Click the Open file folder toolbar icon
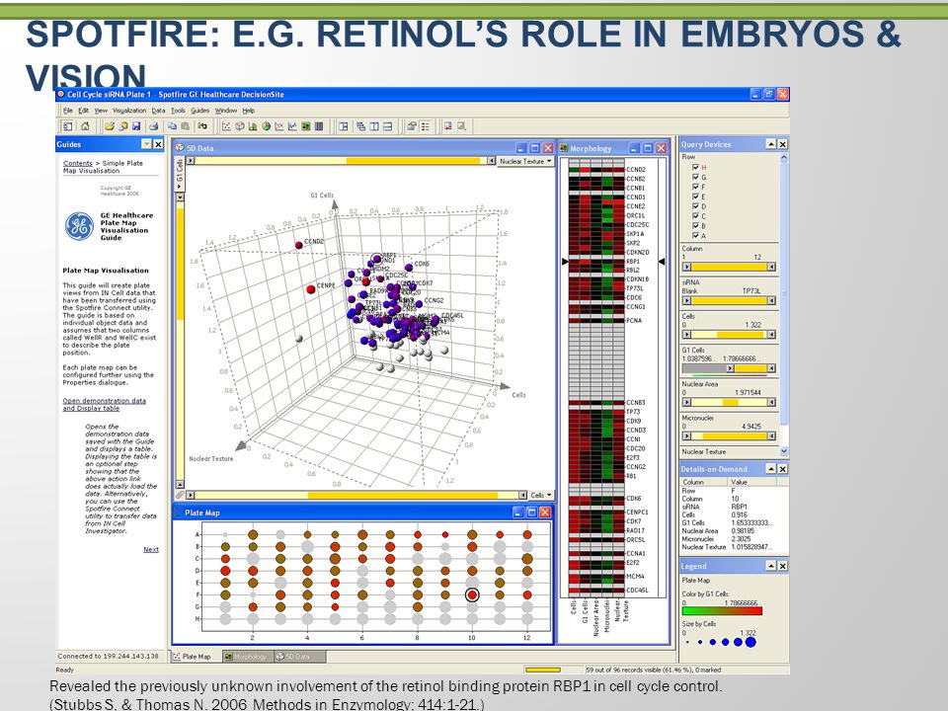This screenshot has width=948, height=711. [110, 126]
